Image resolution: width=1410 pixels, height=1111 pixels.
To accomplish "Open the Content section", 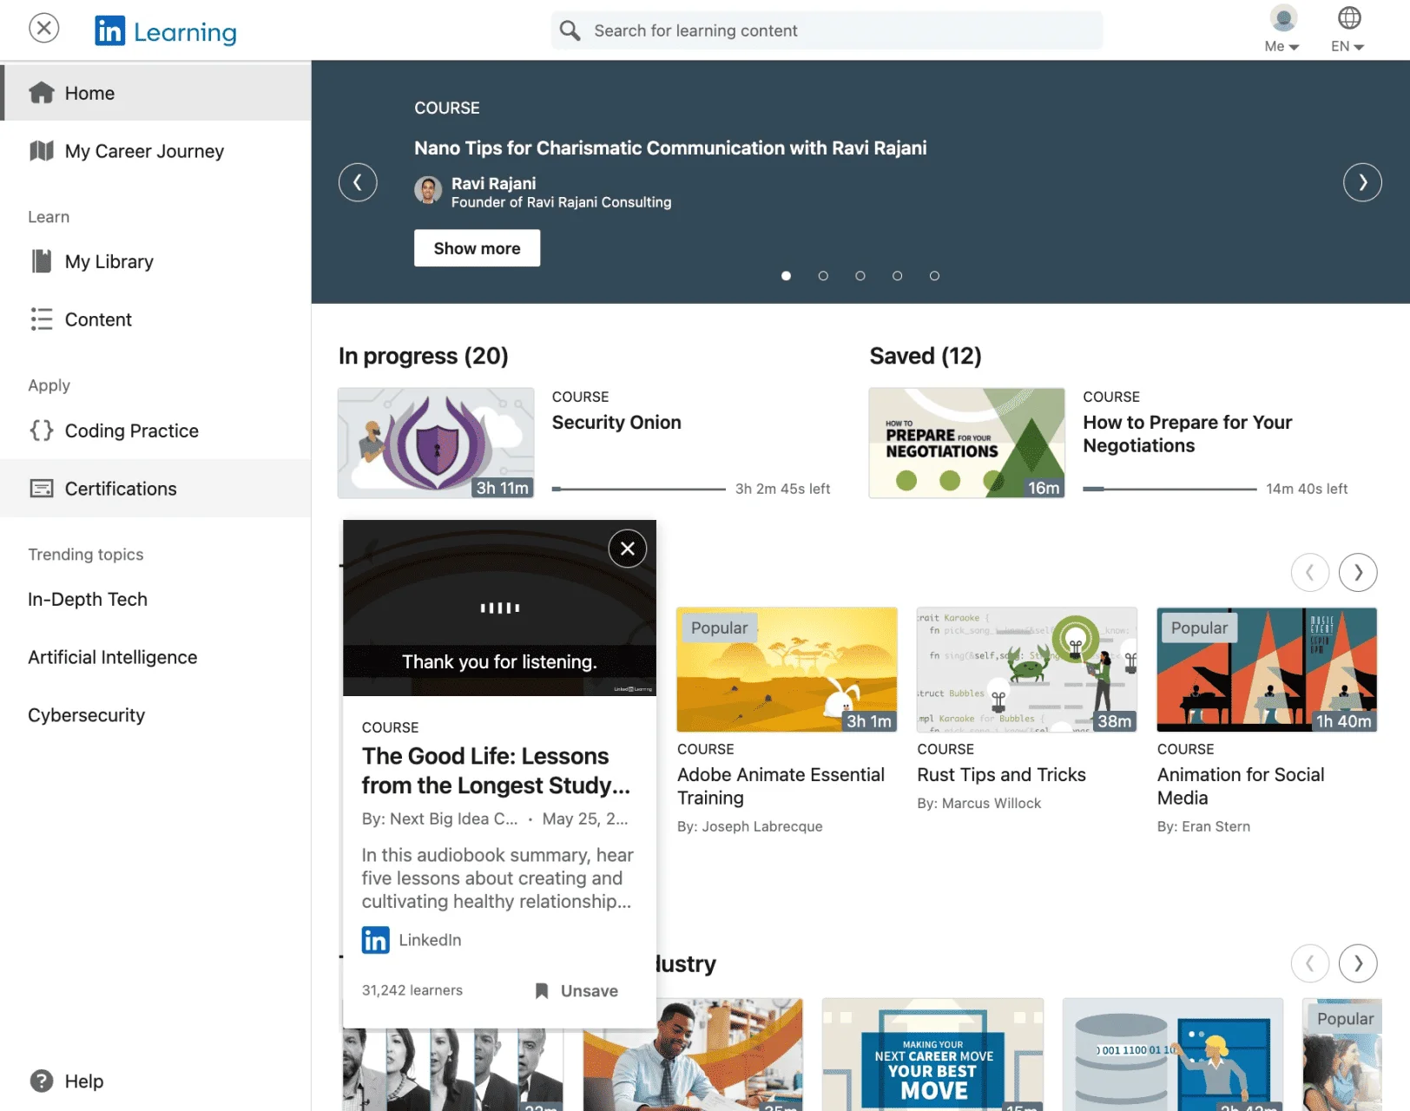I will tap(155, 319).
